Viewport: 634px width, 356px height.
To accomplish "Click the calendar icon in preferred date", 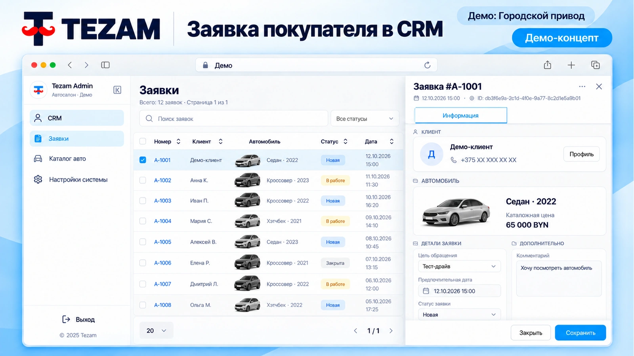I will tap(426, 291).
